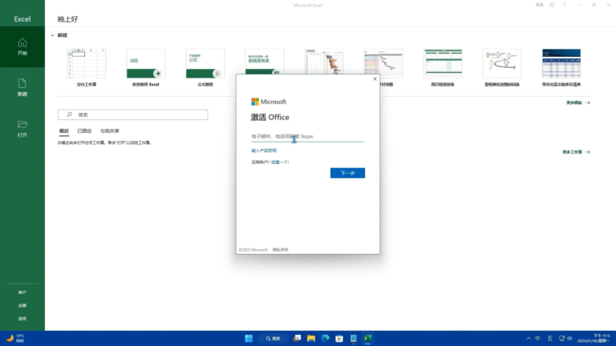Toggle the 中 input method indicator
Screen dimensions: 616x346
click(x=538, y=339)
